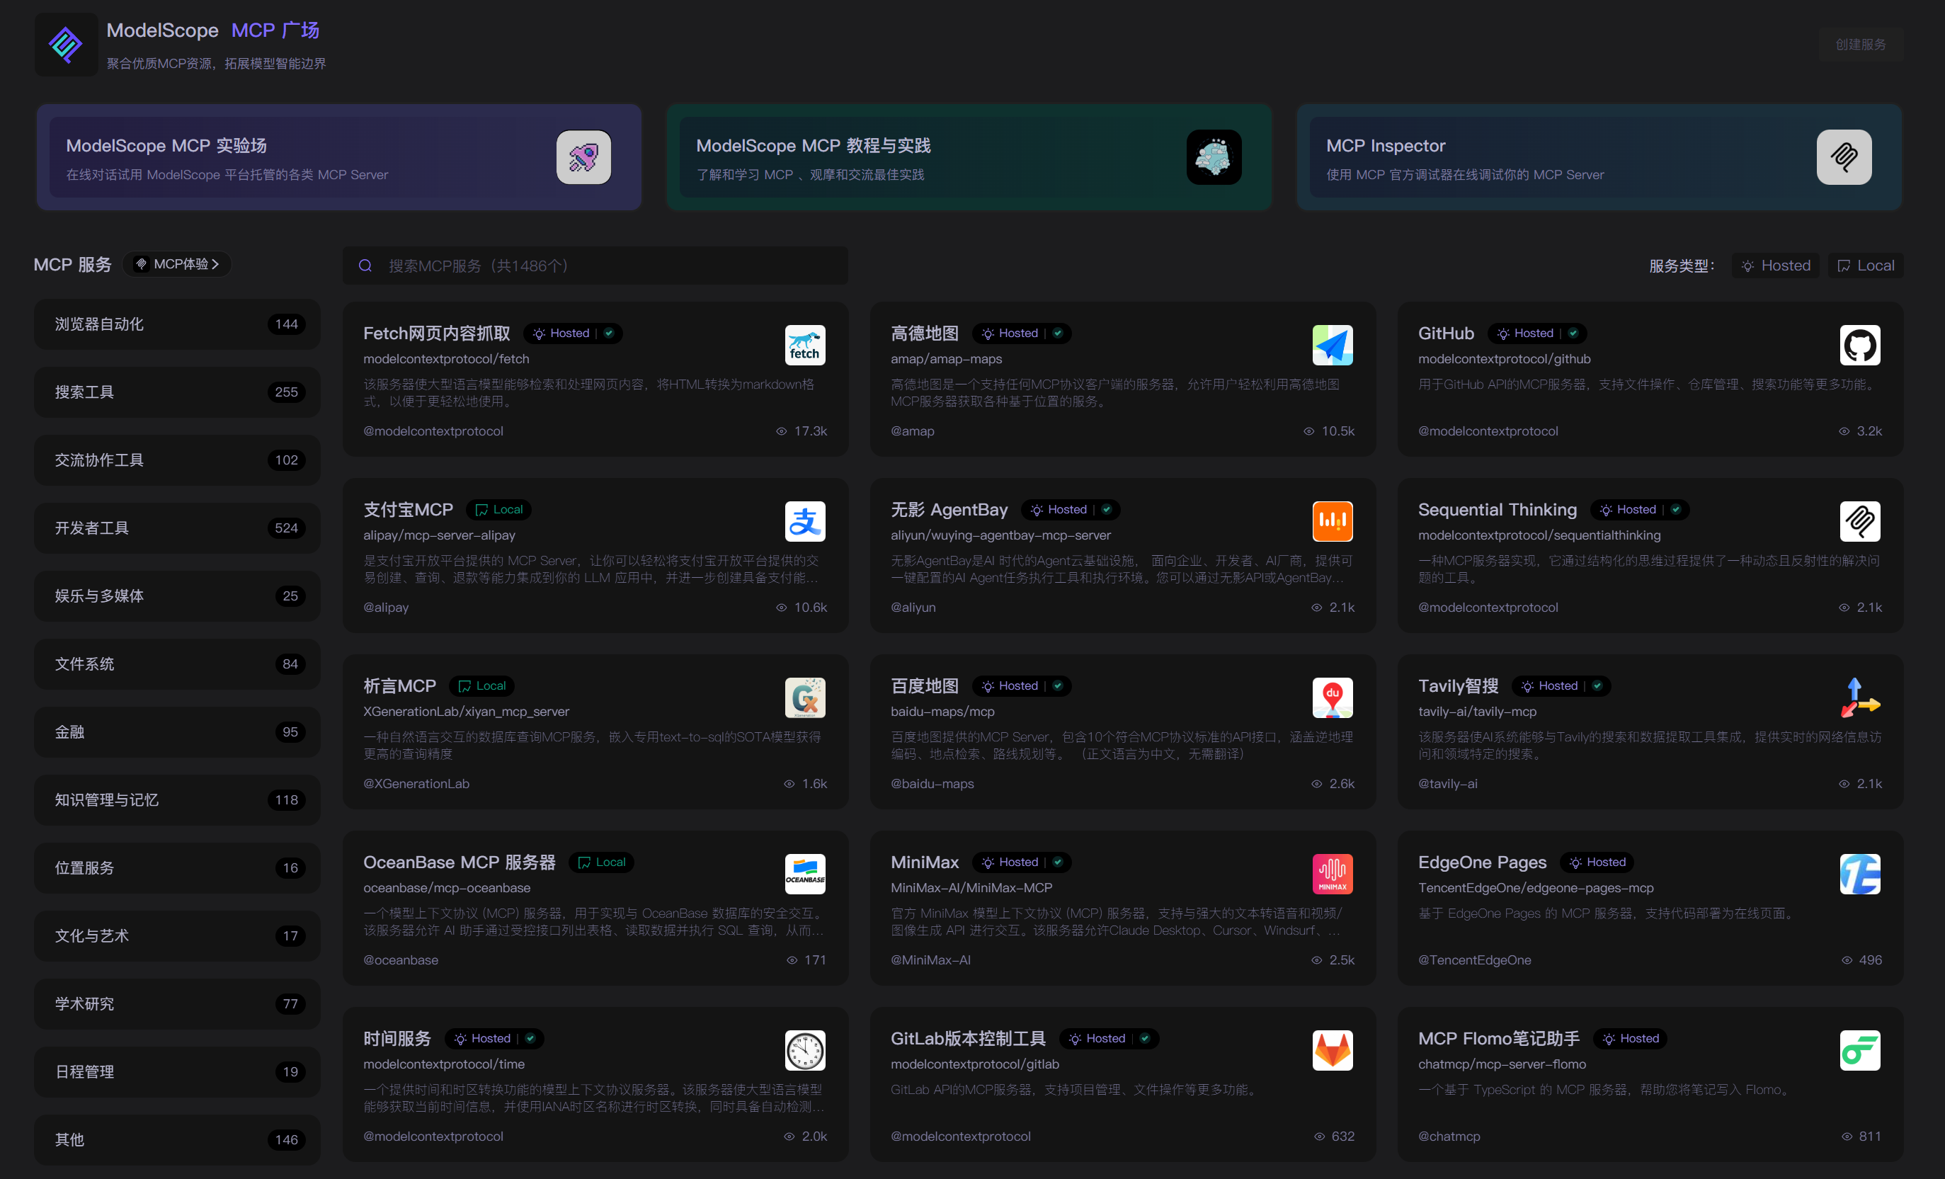Viewport: 1945px width, 1179px height.
Task: Click the Flomo green logo
Action: (1859, 1049)
